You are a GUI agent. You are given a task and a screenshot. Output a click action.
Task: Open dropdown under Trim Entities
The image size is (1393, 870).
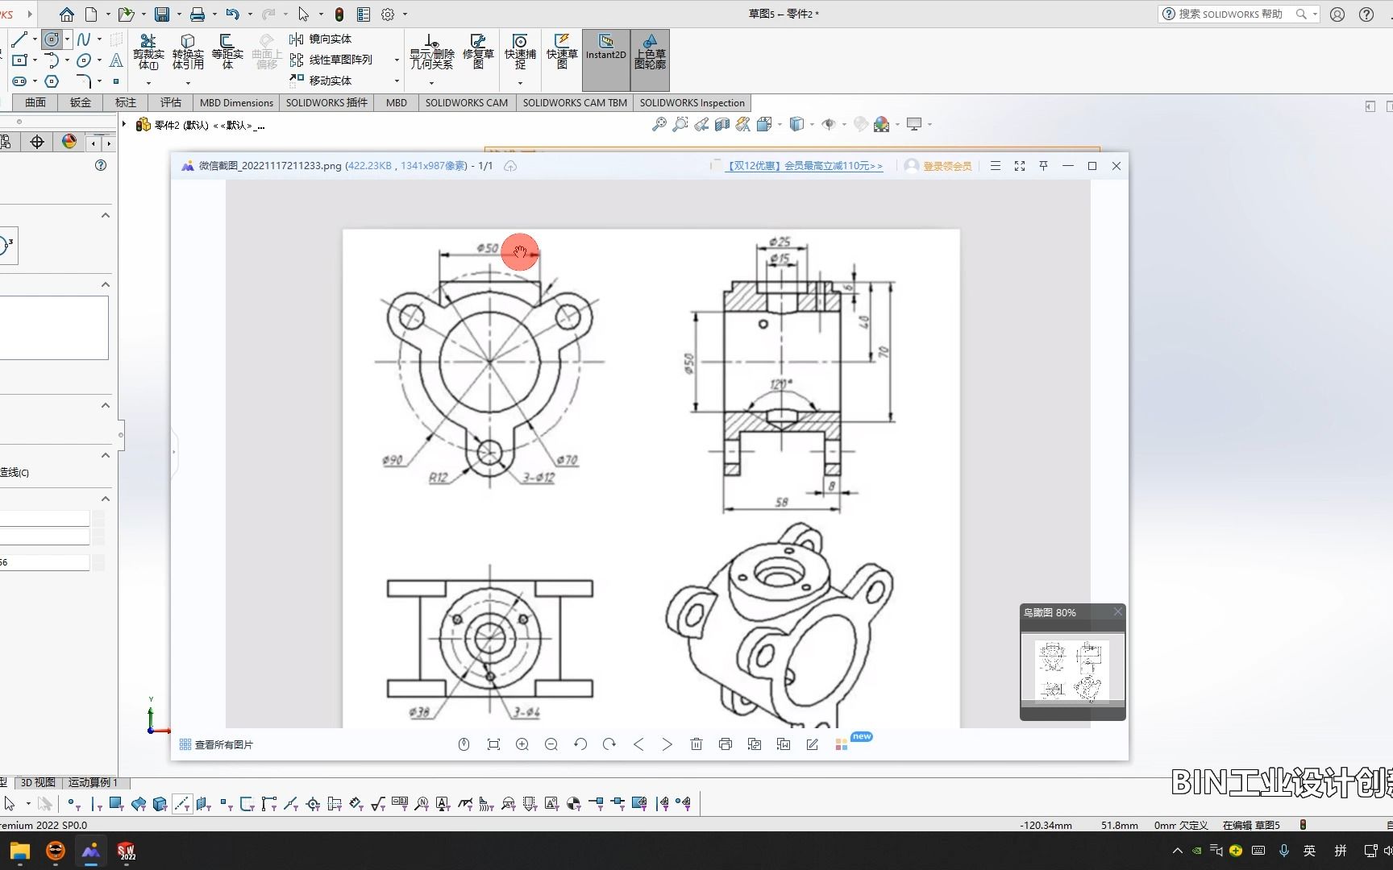coord(148,82)
